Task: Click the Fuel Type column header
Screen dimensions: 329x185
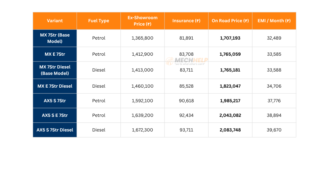Action: 99,21
